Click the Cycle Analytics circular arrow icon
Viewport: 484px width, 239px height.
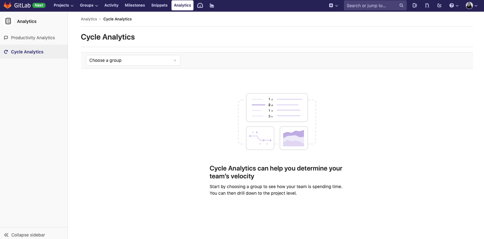6,52
